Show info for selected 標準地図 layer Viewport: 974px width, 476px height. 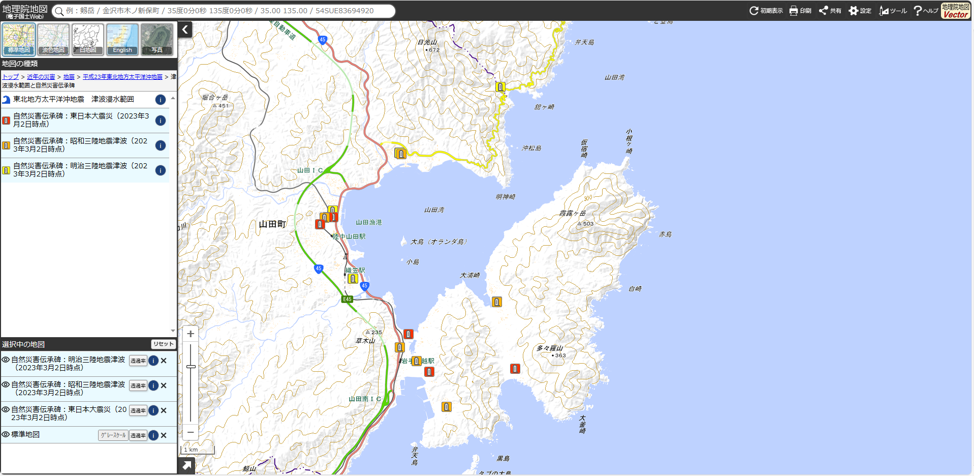coord(153,435)
